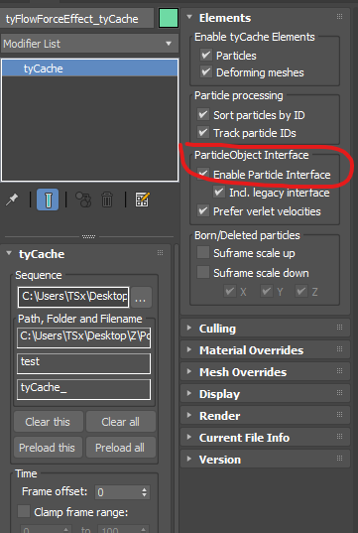Grab the Culling rollout drag handle
358x533 pixels.
[339, 328]
